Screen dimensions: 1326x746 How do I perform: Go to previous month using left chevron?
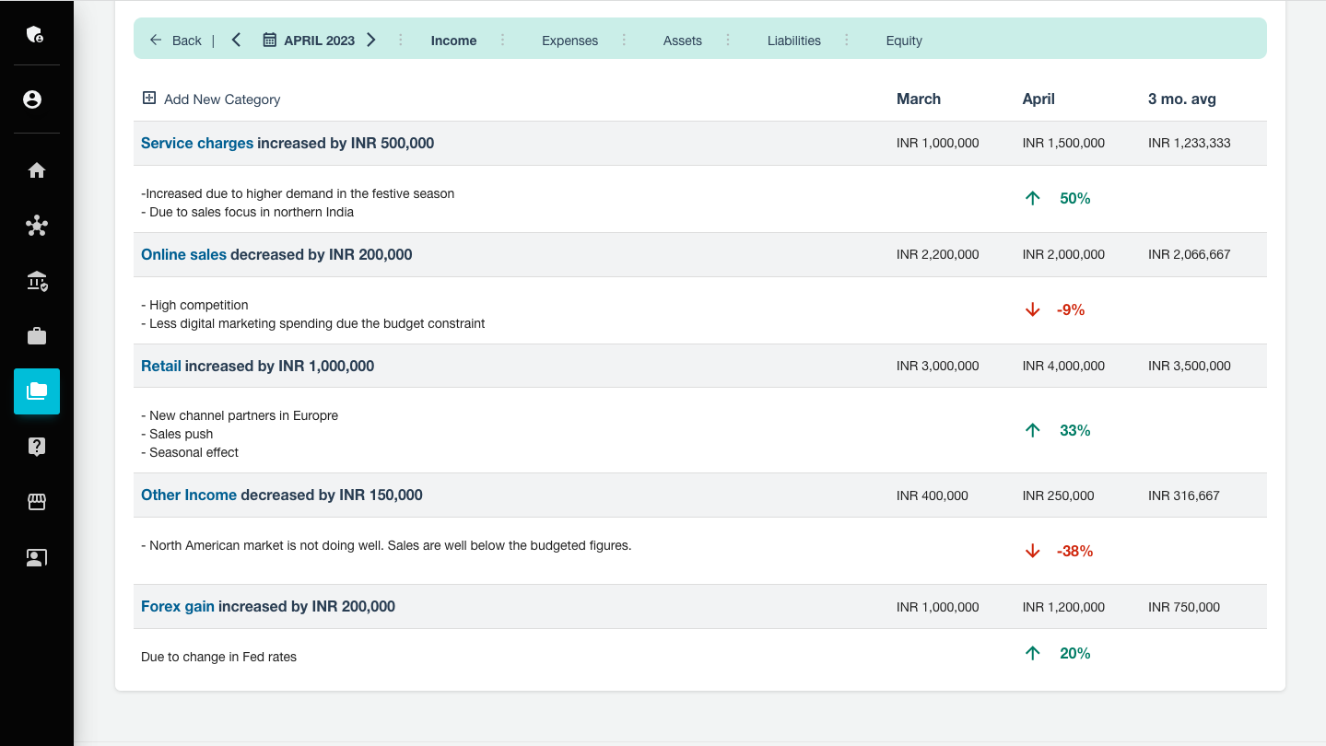pyautogui.click(x=237, y=40)
